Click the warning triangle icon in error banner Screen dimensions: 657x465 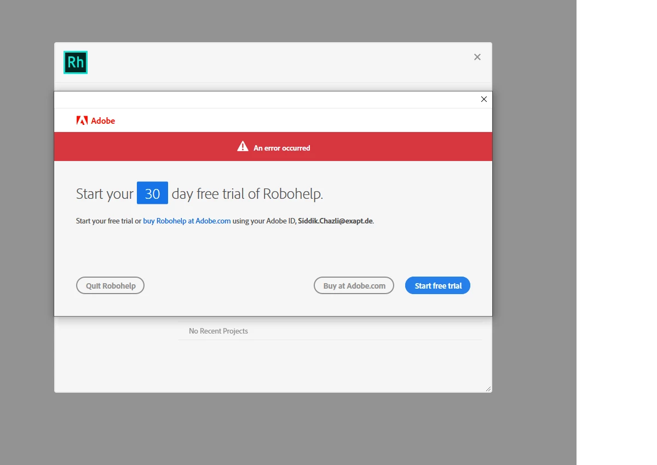coord(243,146)
